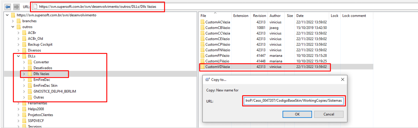Click the page icon in URL bar
The image size is (418, 128).
36,7
